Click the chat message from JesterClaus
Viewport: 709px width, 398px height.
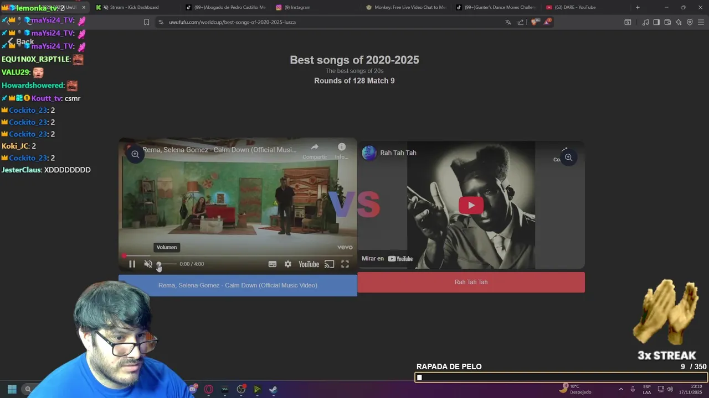(x=46, y=170)
